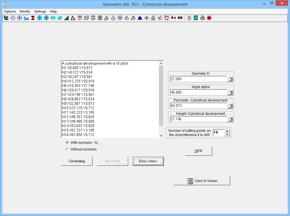
Task: Click the Show text button
Action: click(112, 161)
